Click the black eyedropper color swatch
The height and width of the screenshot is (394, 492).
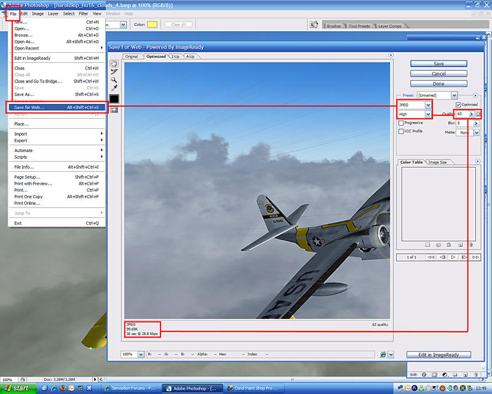pyautogui.click(x=114, y=98)
